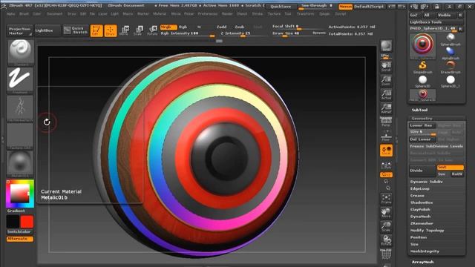
Task: Click the Scroll canvas hand icon
Action: (386, 67)
